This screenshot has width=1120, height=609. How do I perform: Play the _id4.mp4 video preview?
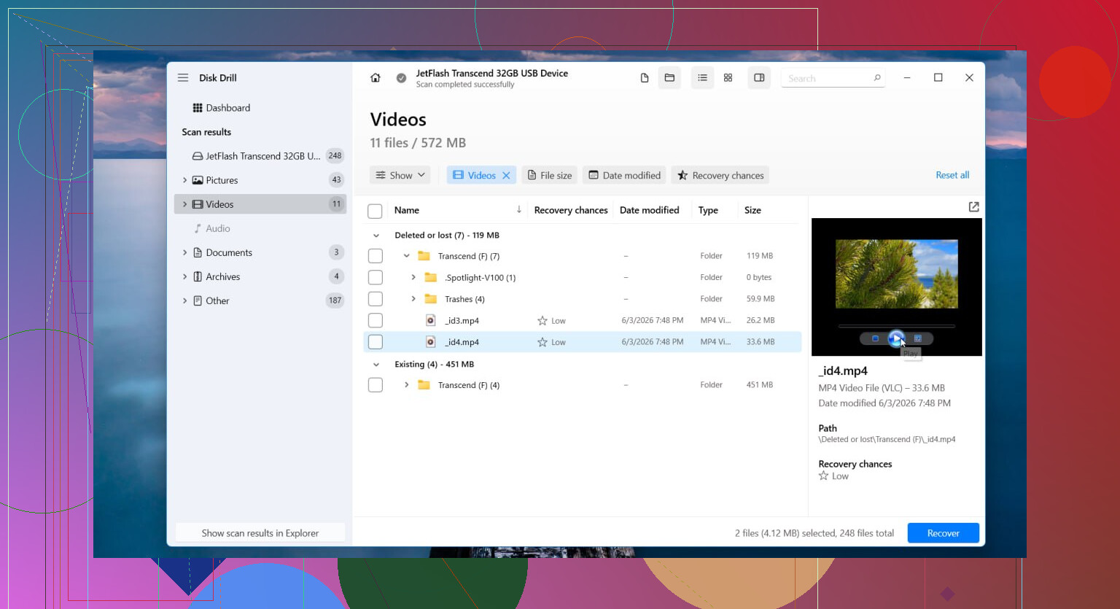pos(896,338)
